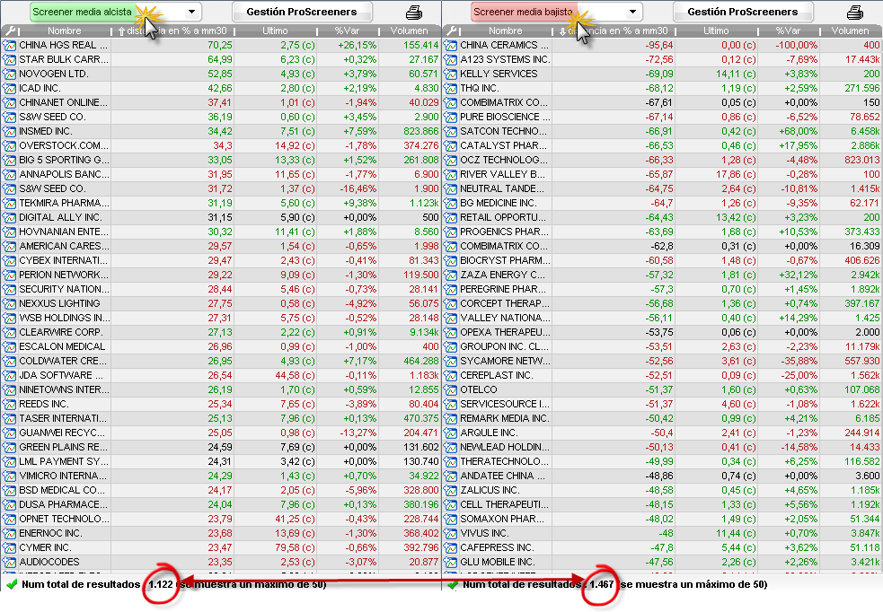Viewport: 883px width, 612px height.
Task: Sort right panel by Nombre column
Action: pos(505,31)
